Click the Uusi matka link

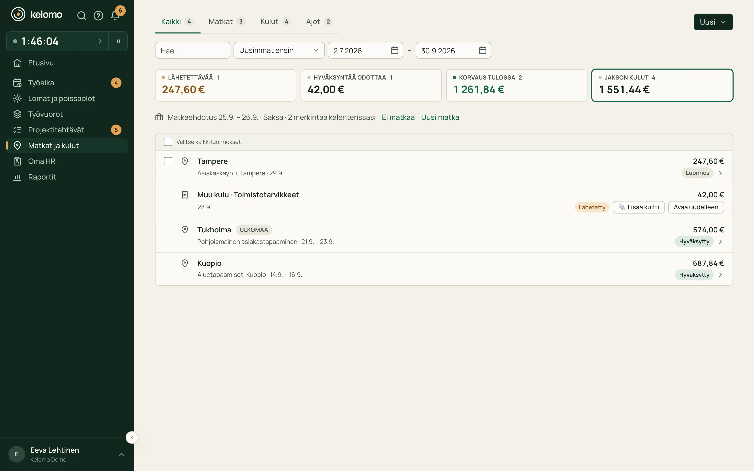tap(440, 117)
